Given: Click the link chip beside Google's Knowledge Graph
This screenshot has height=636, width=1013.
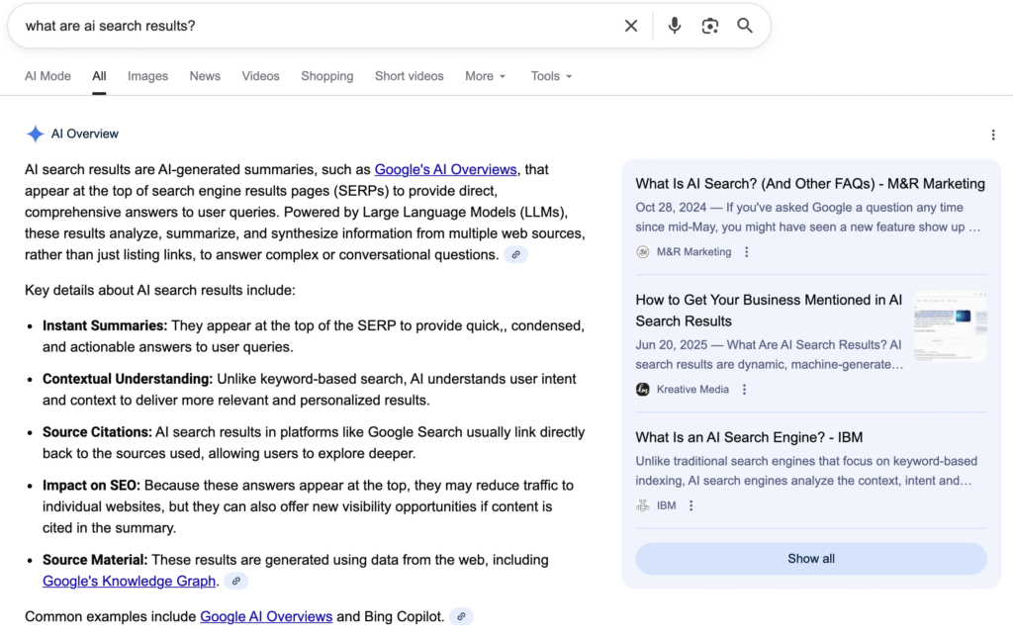Looking at the screenshot, I should pos(235,581).
